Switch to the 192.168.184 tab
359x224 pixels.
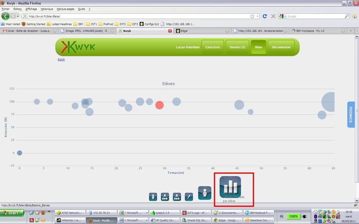point(260,31)
